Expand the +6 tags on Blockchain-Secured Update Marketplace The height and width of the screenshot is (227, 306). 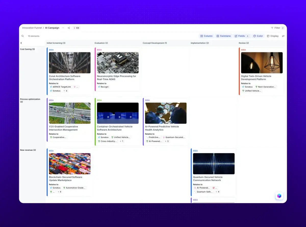59,192
